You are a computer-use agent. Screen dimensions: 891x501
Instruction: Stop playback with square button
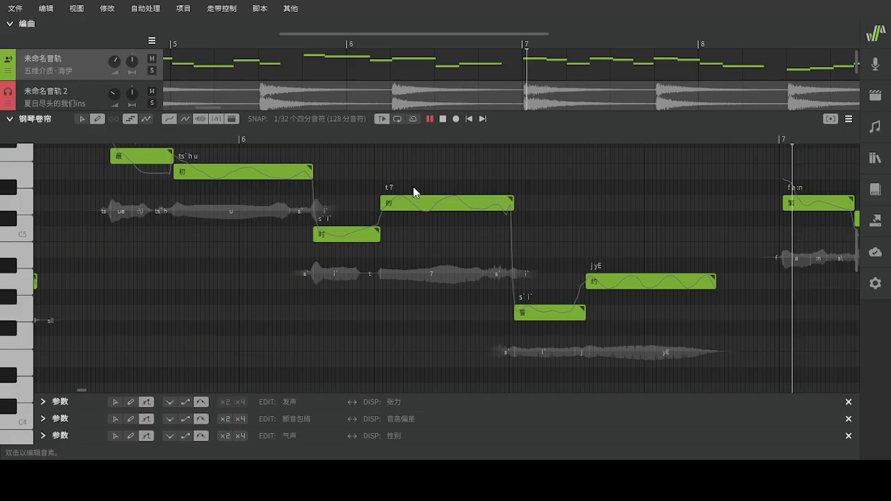443,119
